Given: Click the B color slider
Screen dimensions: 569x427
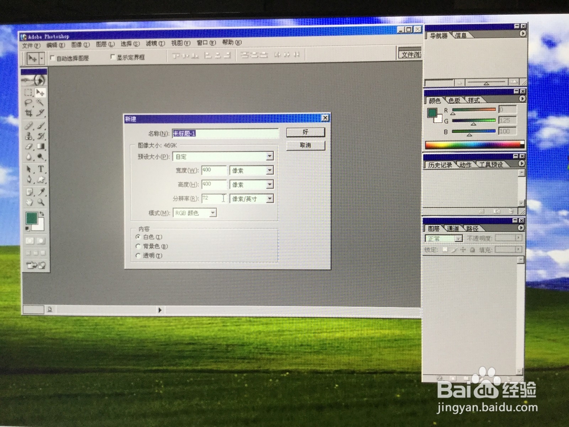Looking at the screenshot, I should [x=473, y=132].
